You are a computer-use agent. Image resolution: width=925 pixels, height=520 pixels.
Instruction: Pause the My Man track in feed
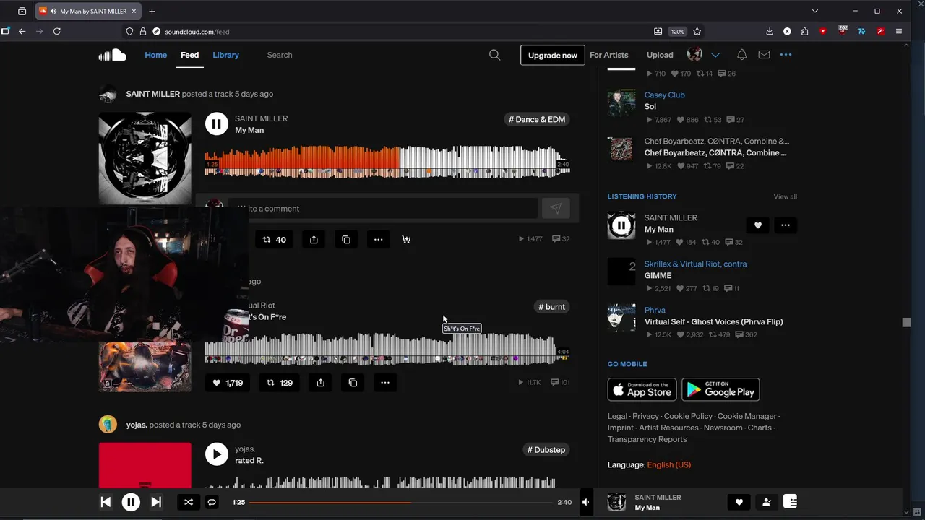point(216,123)
